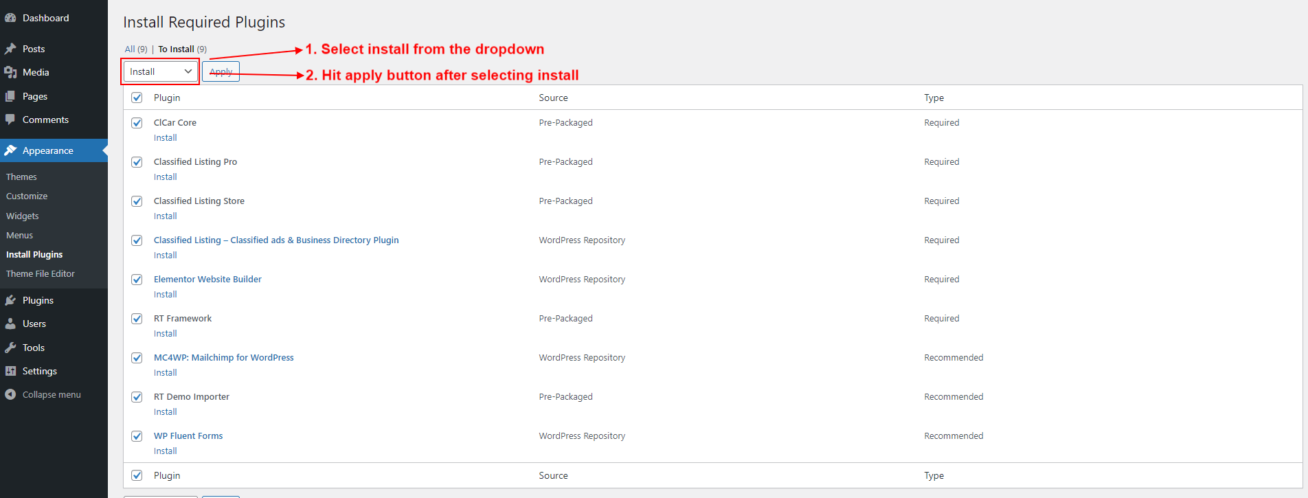Click Install under Elementor Website Builder
This screenshot has height=498, width=1308.
166,294
